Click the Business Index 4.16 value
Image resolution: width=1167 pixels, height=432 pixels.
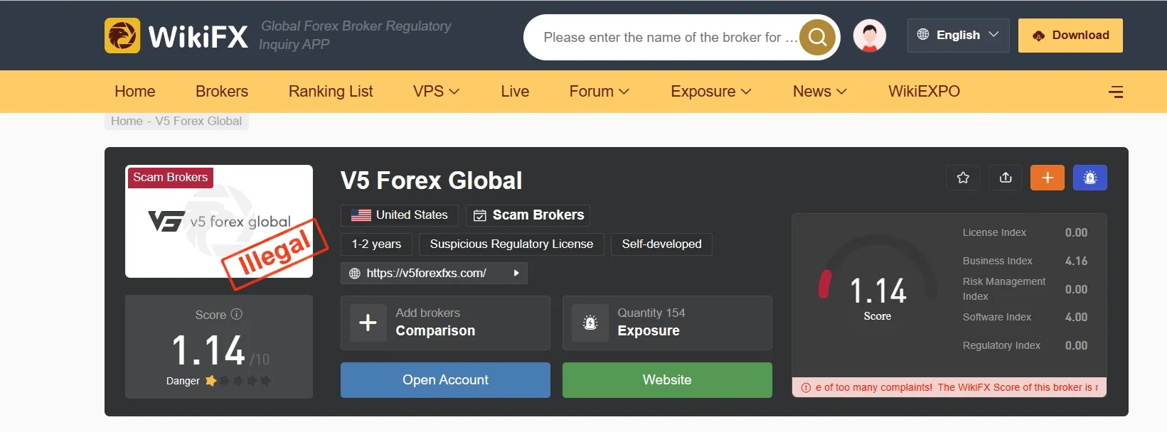[1076, 261]
